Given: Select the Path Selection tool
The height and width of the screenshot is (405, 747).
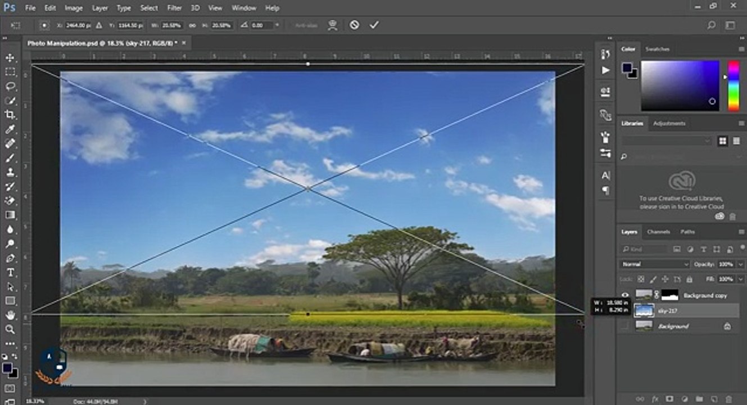Looking at the screenshot, I should coord(10,287).
